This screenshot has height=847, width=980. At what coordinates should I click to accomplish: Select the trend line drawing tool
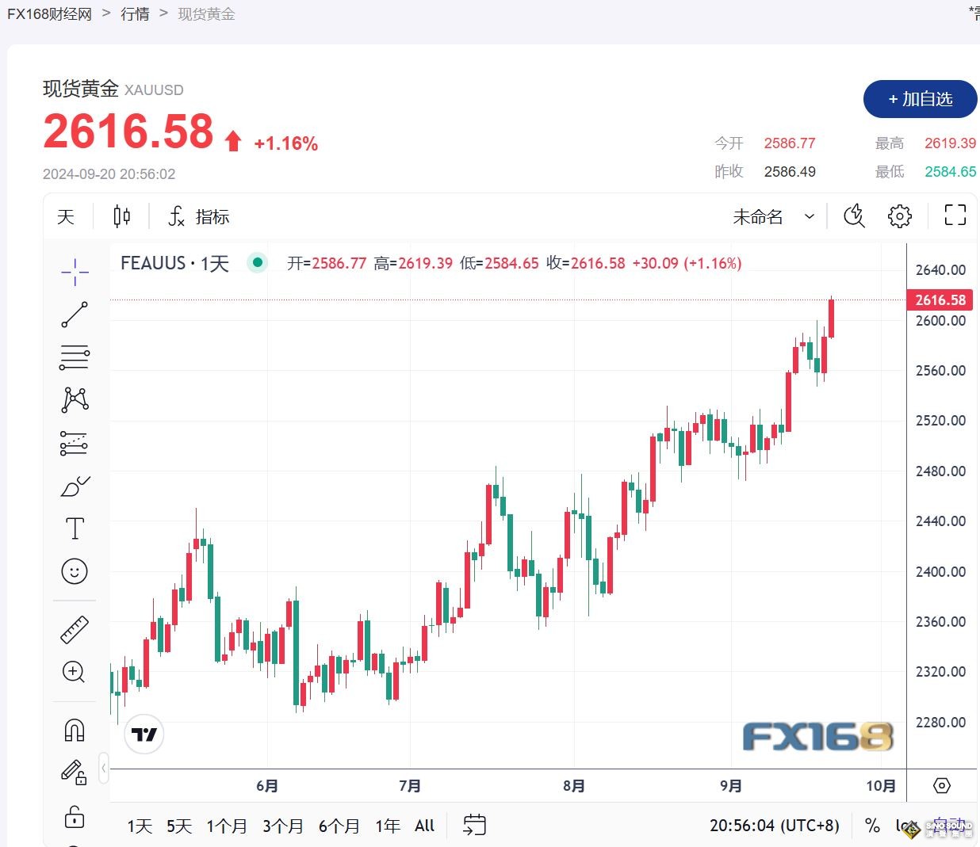click(74, 315)
